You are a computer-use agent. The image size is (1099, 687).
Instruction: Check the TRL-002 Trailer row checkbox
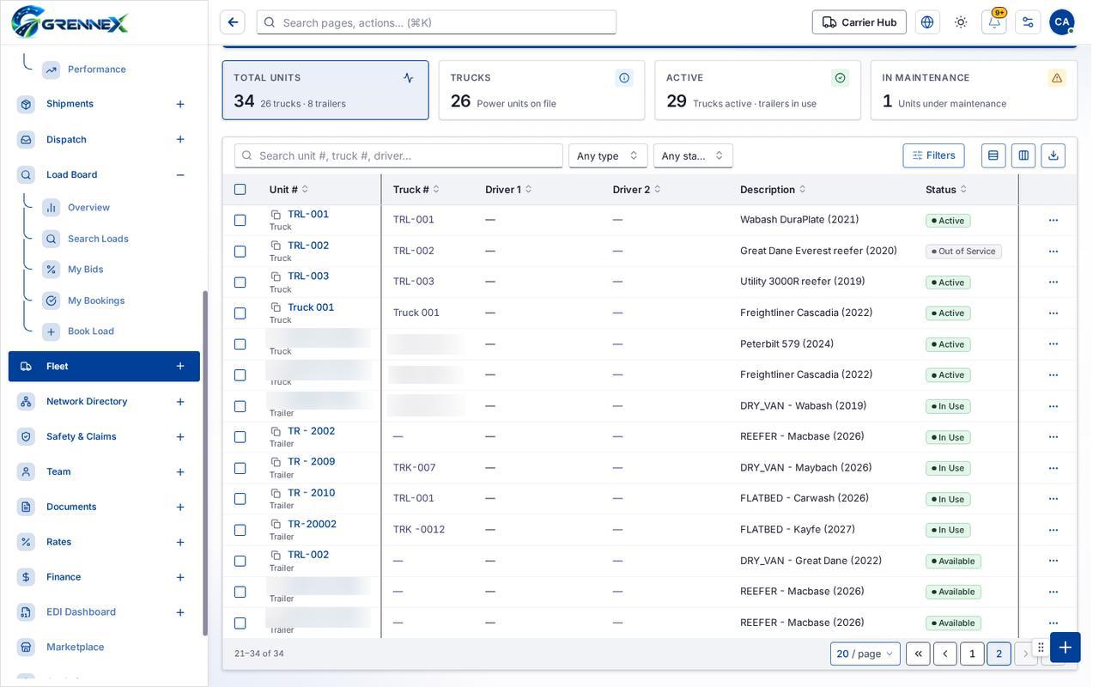click(240, 561)
